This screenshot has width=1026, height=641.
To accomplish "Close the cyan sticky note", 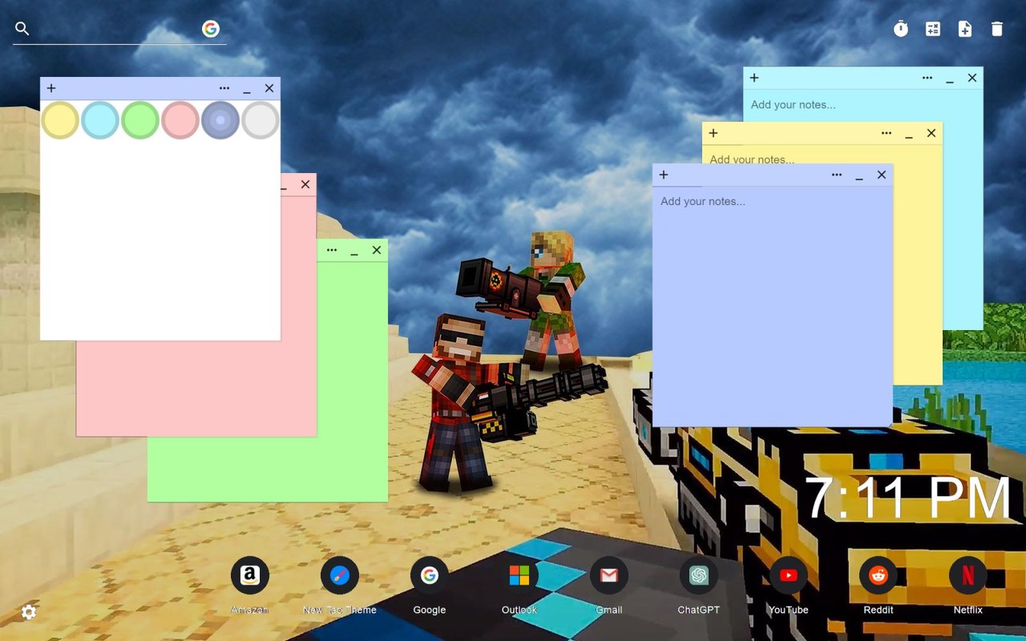I will click(972, 78).
